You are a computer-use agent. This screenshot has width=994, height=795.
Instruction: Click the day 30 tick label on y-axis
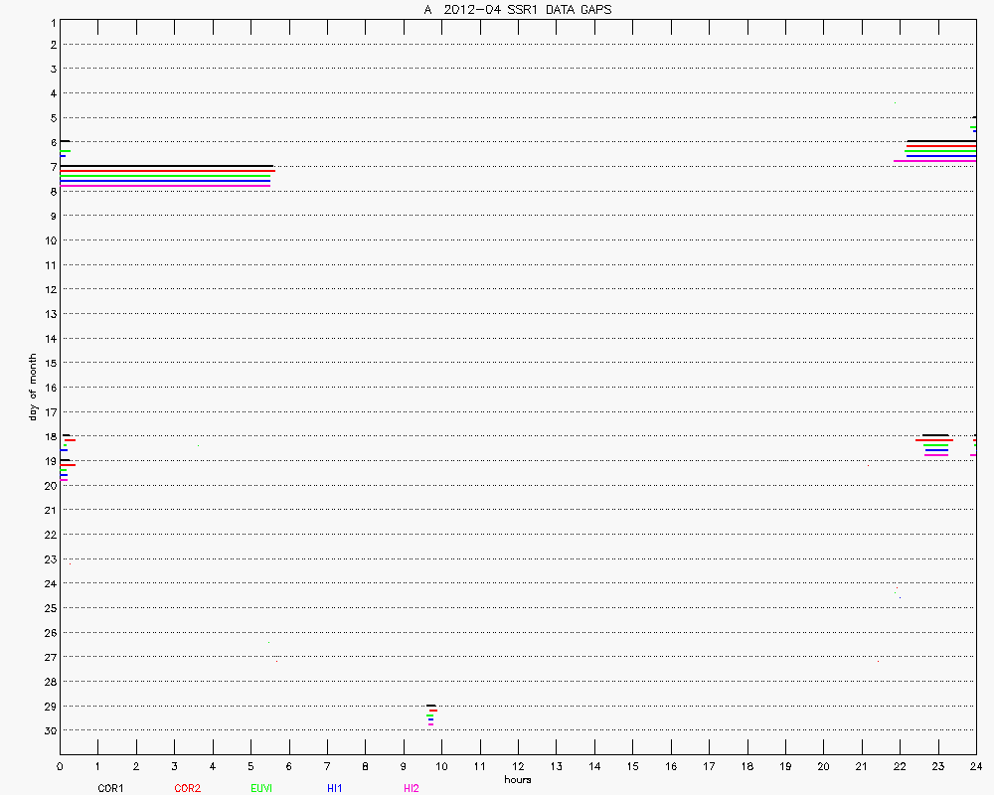tap(50, 730)
